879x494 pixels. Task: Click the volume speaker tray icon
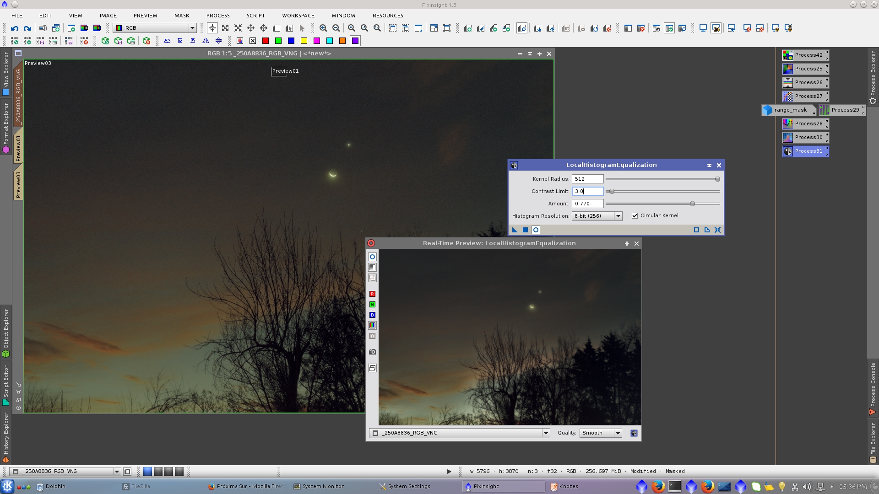pos(807,487)
